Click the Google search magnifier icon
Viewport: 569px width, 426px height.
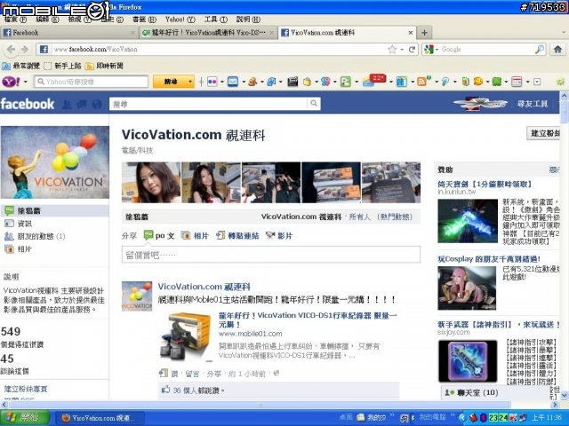[540, 50]
